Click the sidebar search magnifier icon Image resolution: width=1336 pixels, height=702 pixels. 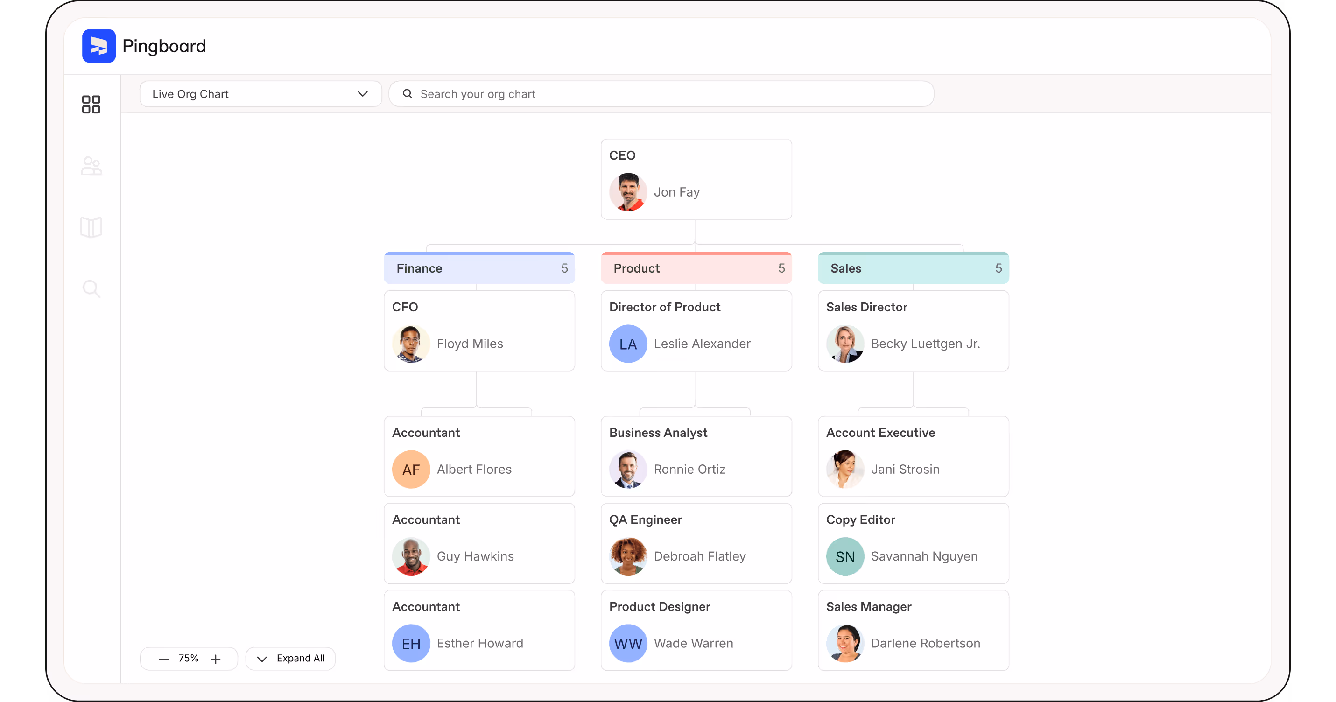click(x=91, y=288)
